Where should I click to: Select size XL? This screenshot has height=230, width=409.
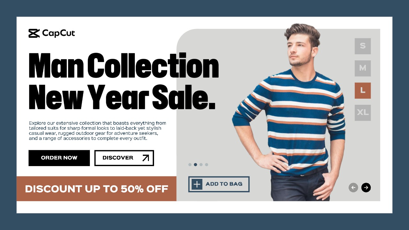(x=363, y=113)
